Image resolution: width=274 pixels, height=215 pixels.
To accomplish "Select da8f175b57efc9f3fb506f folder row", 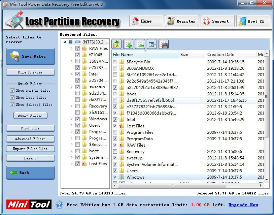I will (188, 100).
